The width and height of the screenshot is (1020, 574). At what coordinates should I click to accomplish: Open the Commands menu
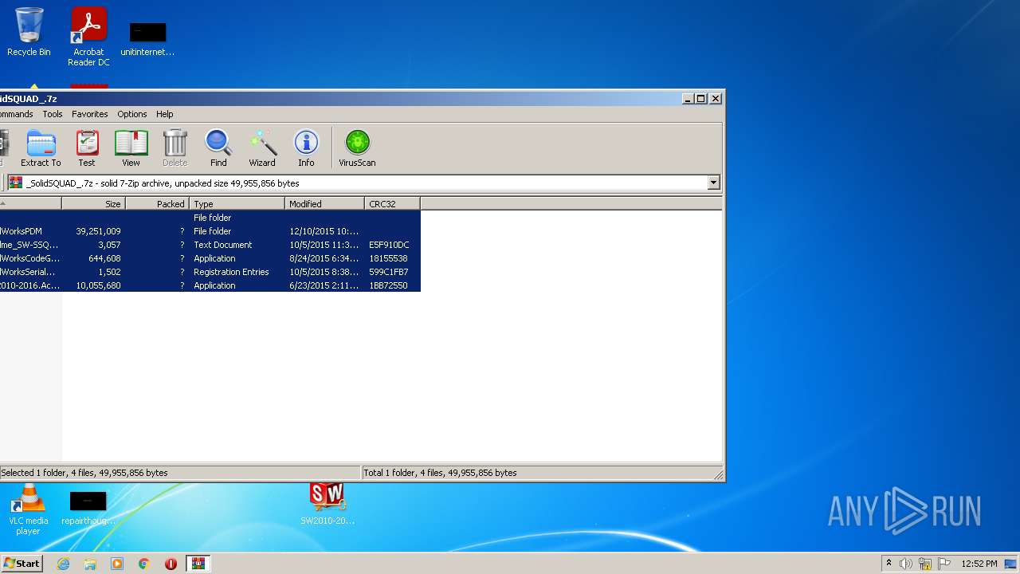[16, 114]
